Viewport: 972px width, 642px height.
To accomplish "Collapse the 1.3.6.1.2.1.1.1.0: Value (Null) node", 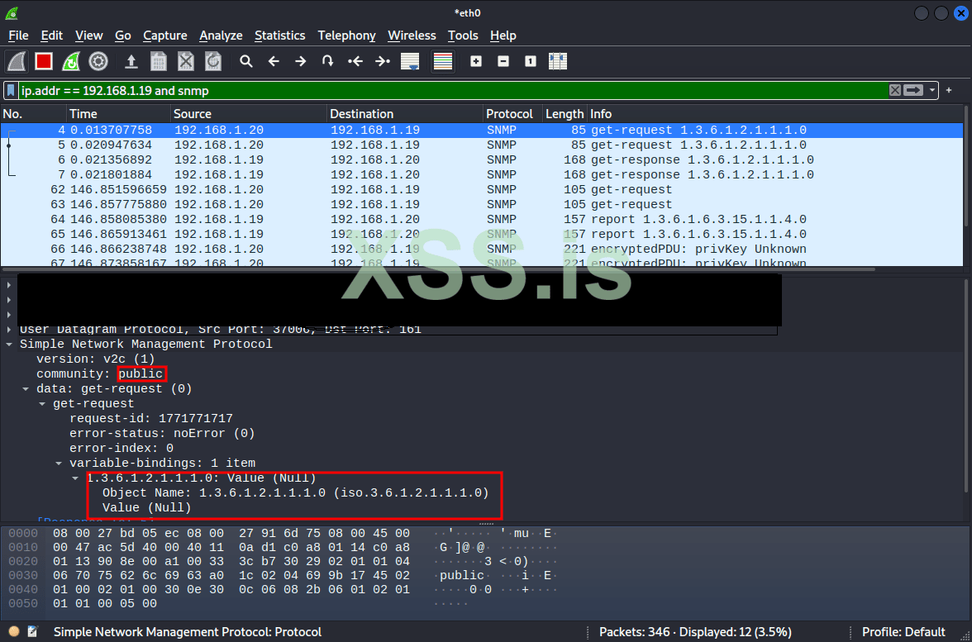I will click(x=75, y=478).
